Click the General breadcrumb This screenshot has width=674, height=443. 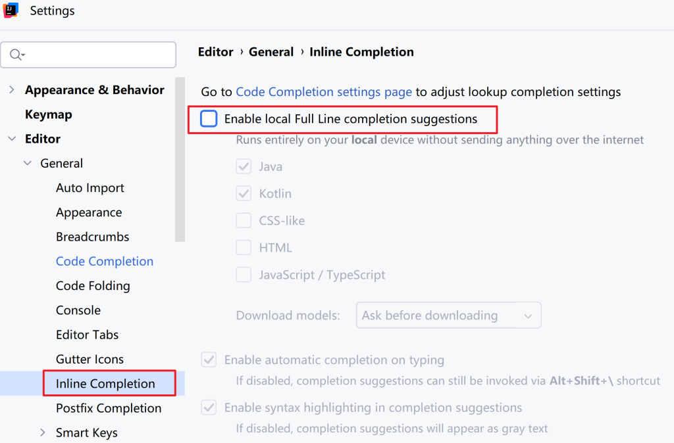(x=271, y=52)
